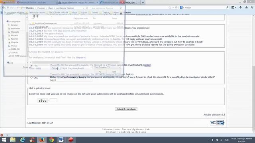Select the AniKelimeTuretmece.exe file
The image size is (255, 143).
[46, 23]
